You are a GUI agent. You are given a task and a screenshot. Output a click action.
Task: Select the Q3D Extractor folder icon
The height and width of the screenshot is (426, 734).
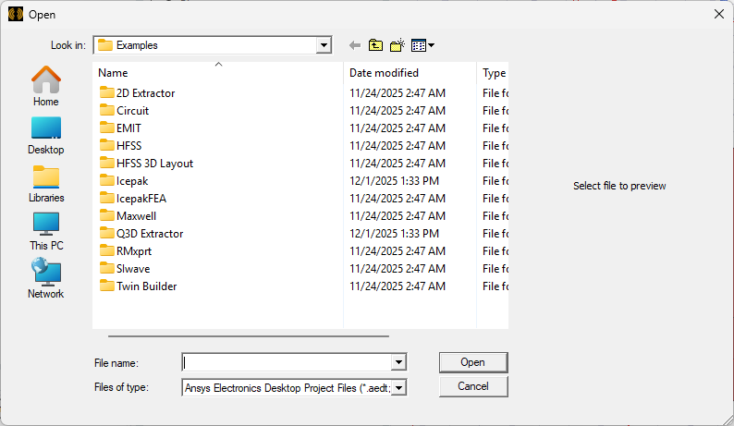click(106, 233)
